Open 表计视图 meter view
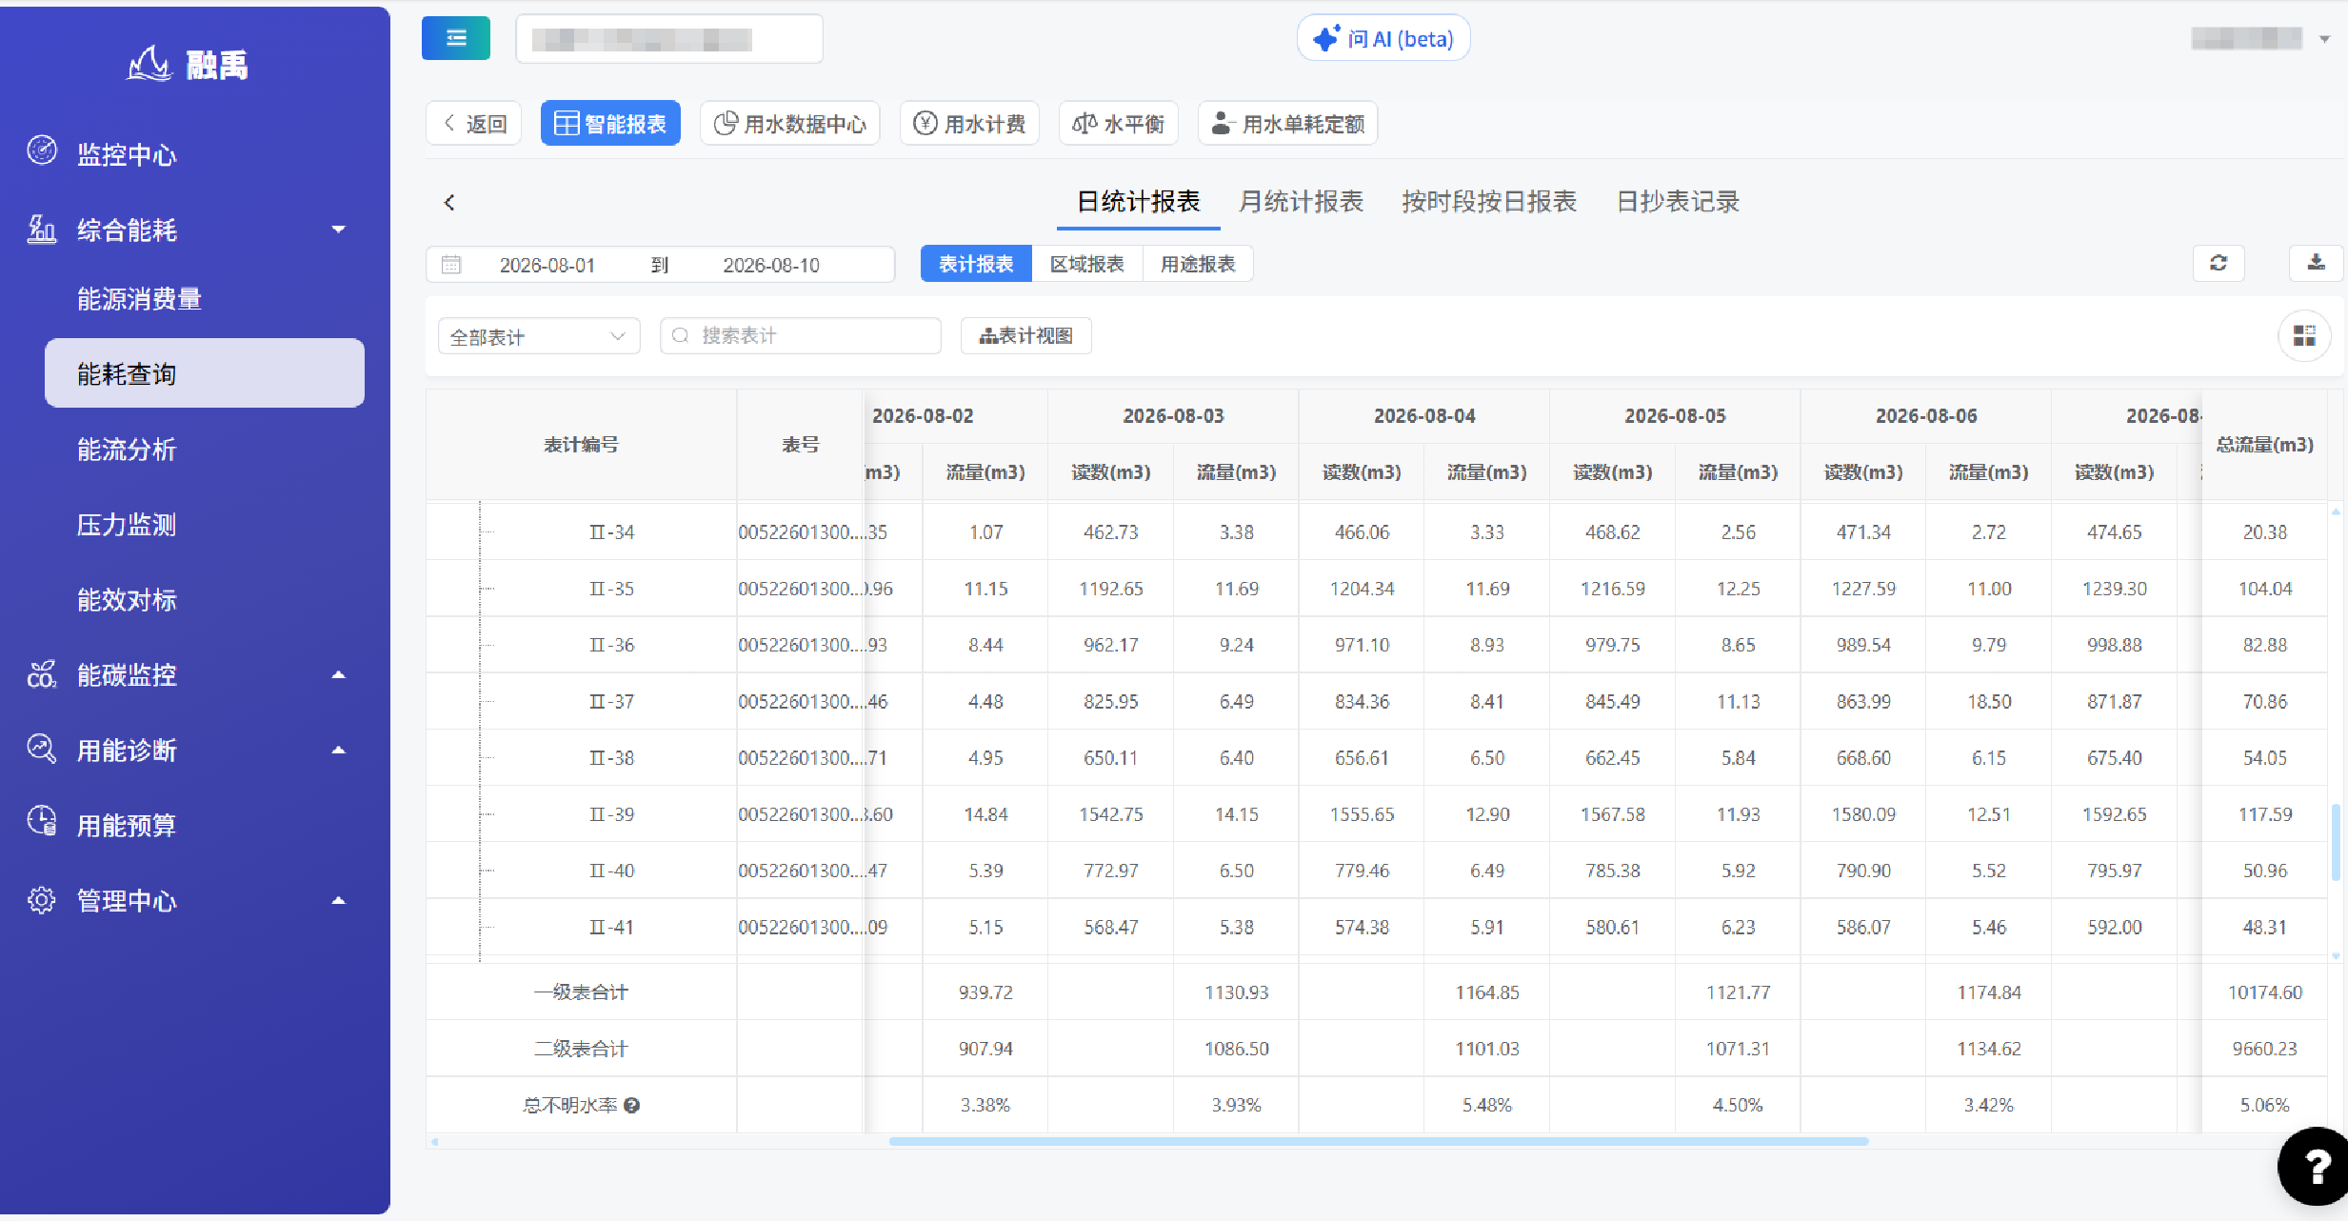 point(1025,336)
